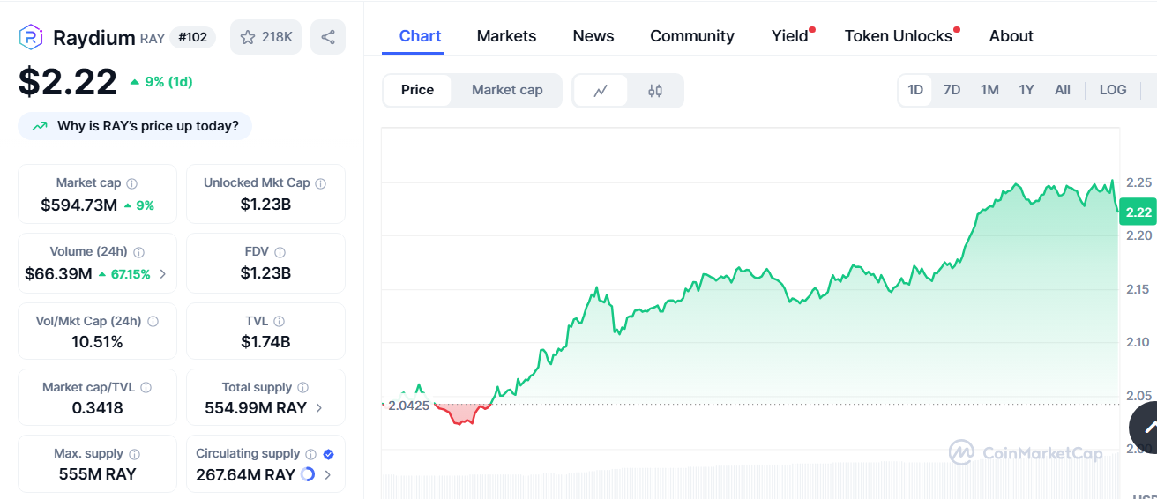Open the Community tab
This screenshot has width=1157, height=499.
pyautogui.click(x=692, y=36)
